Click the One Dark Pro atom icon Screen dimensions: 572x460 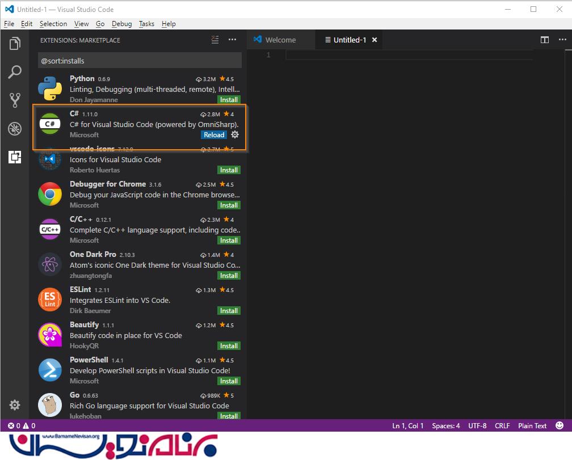click(50, 264)
